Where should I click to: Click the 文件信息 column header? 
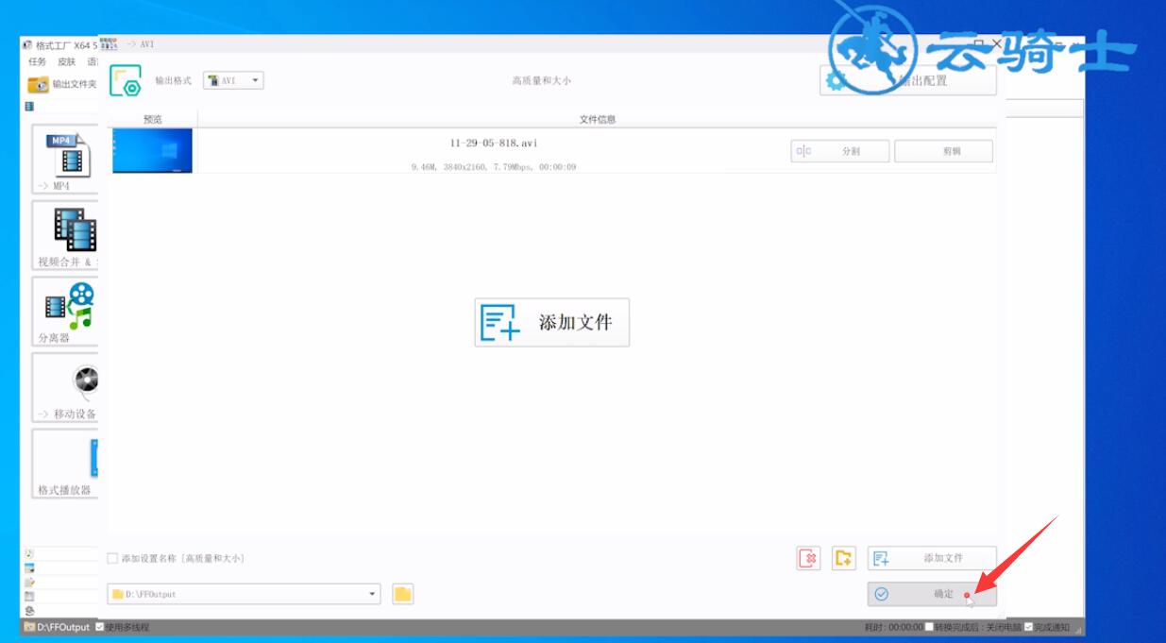point(597,120)
